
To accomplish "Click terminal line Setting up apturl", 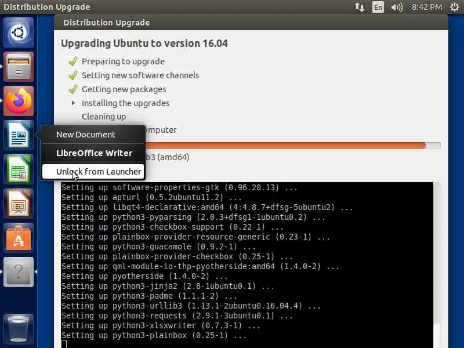I will coord(151,197).
